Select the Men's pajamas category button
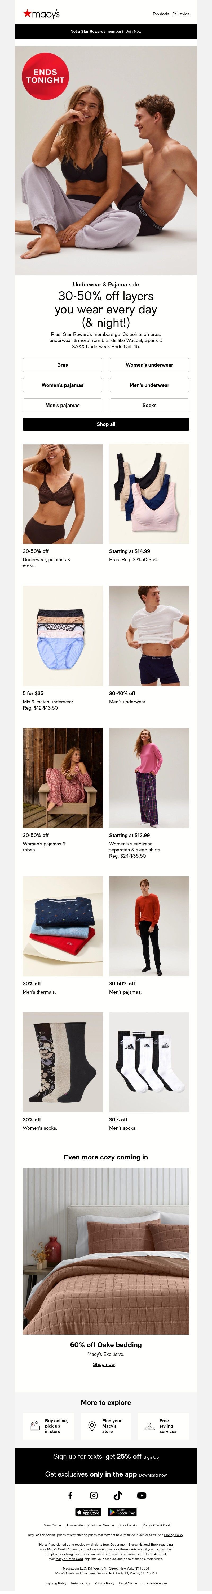212x1594 pixels. (x=62, y=405)
